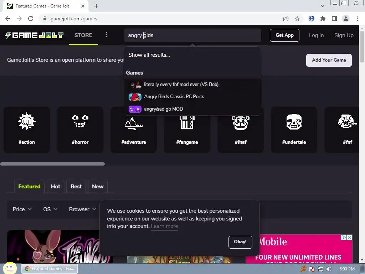Click the search box with 'angry bids'

(x=192, y=35)
